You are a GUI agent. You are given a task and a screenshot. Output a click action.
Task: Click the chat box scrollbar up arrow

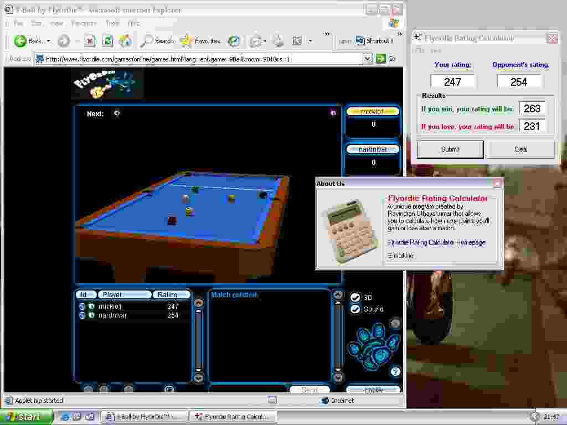coord(338,295)
